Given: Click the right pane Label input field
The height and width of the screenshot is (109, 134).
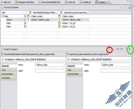Looking at the screenshot, I should (115, 71).
